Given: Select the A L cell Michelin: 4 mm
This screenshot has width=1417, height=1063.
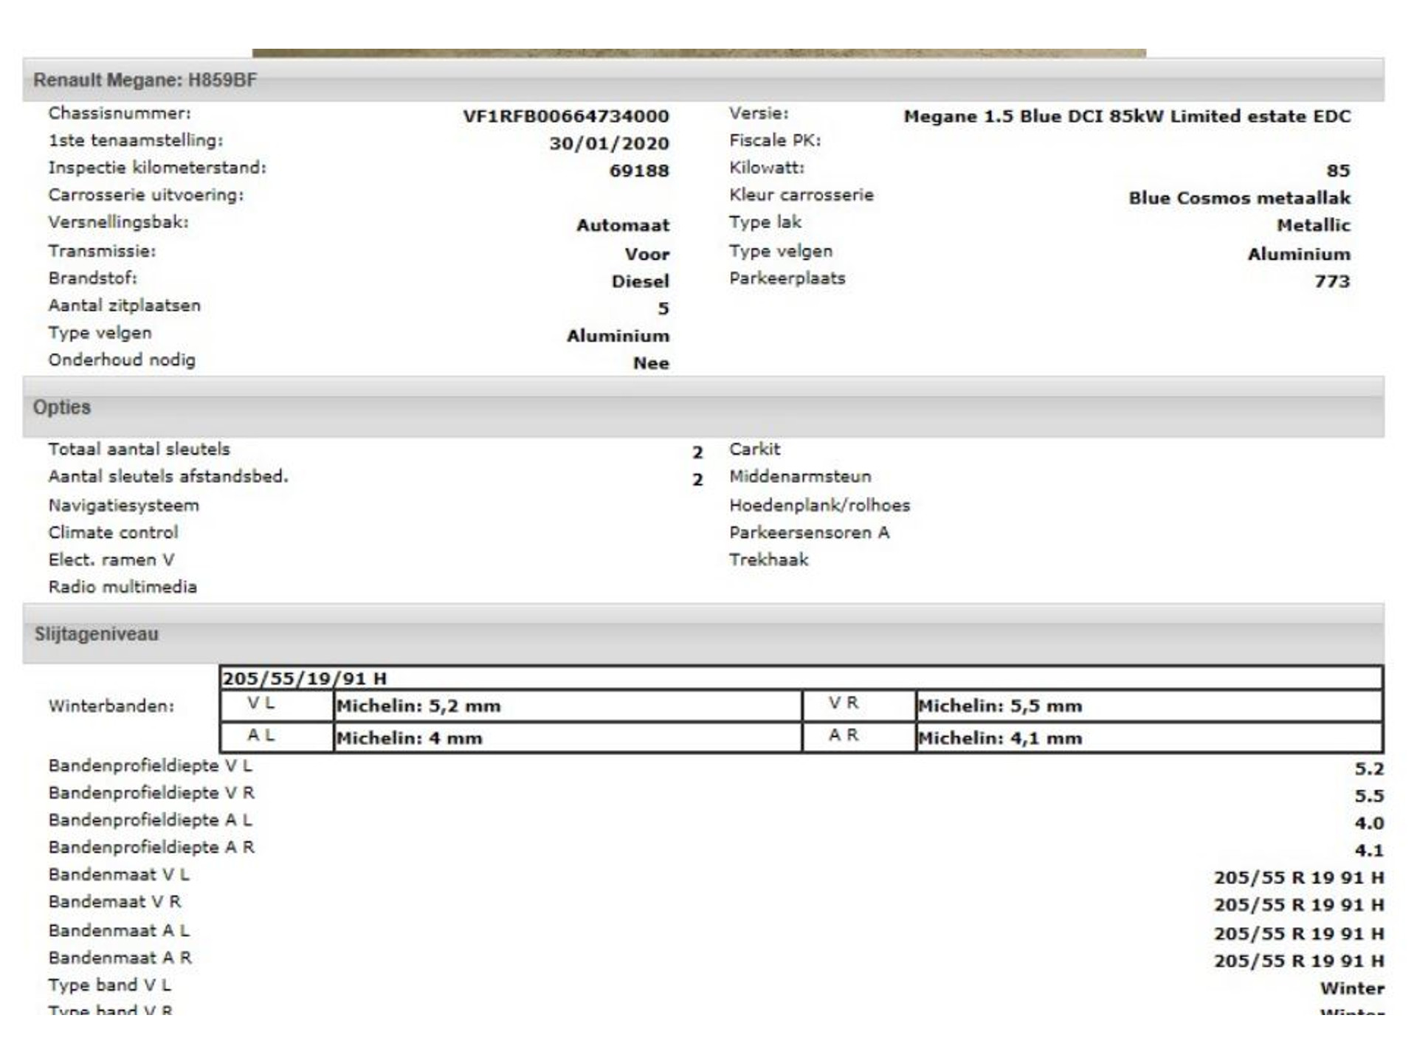Looking at the screenshot, I should pyautogui.click(x=568, y=737).
